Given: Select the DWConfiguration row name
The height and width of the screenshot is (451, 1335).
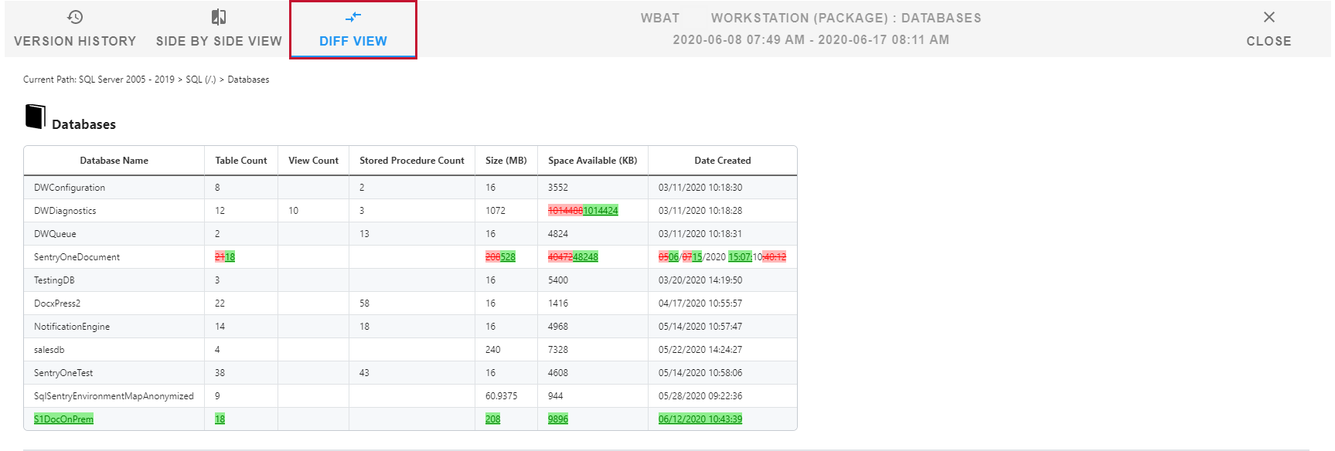Looking at the screenshot, I should (70, 188).
